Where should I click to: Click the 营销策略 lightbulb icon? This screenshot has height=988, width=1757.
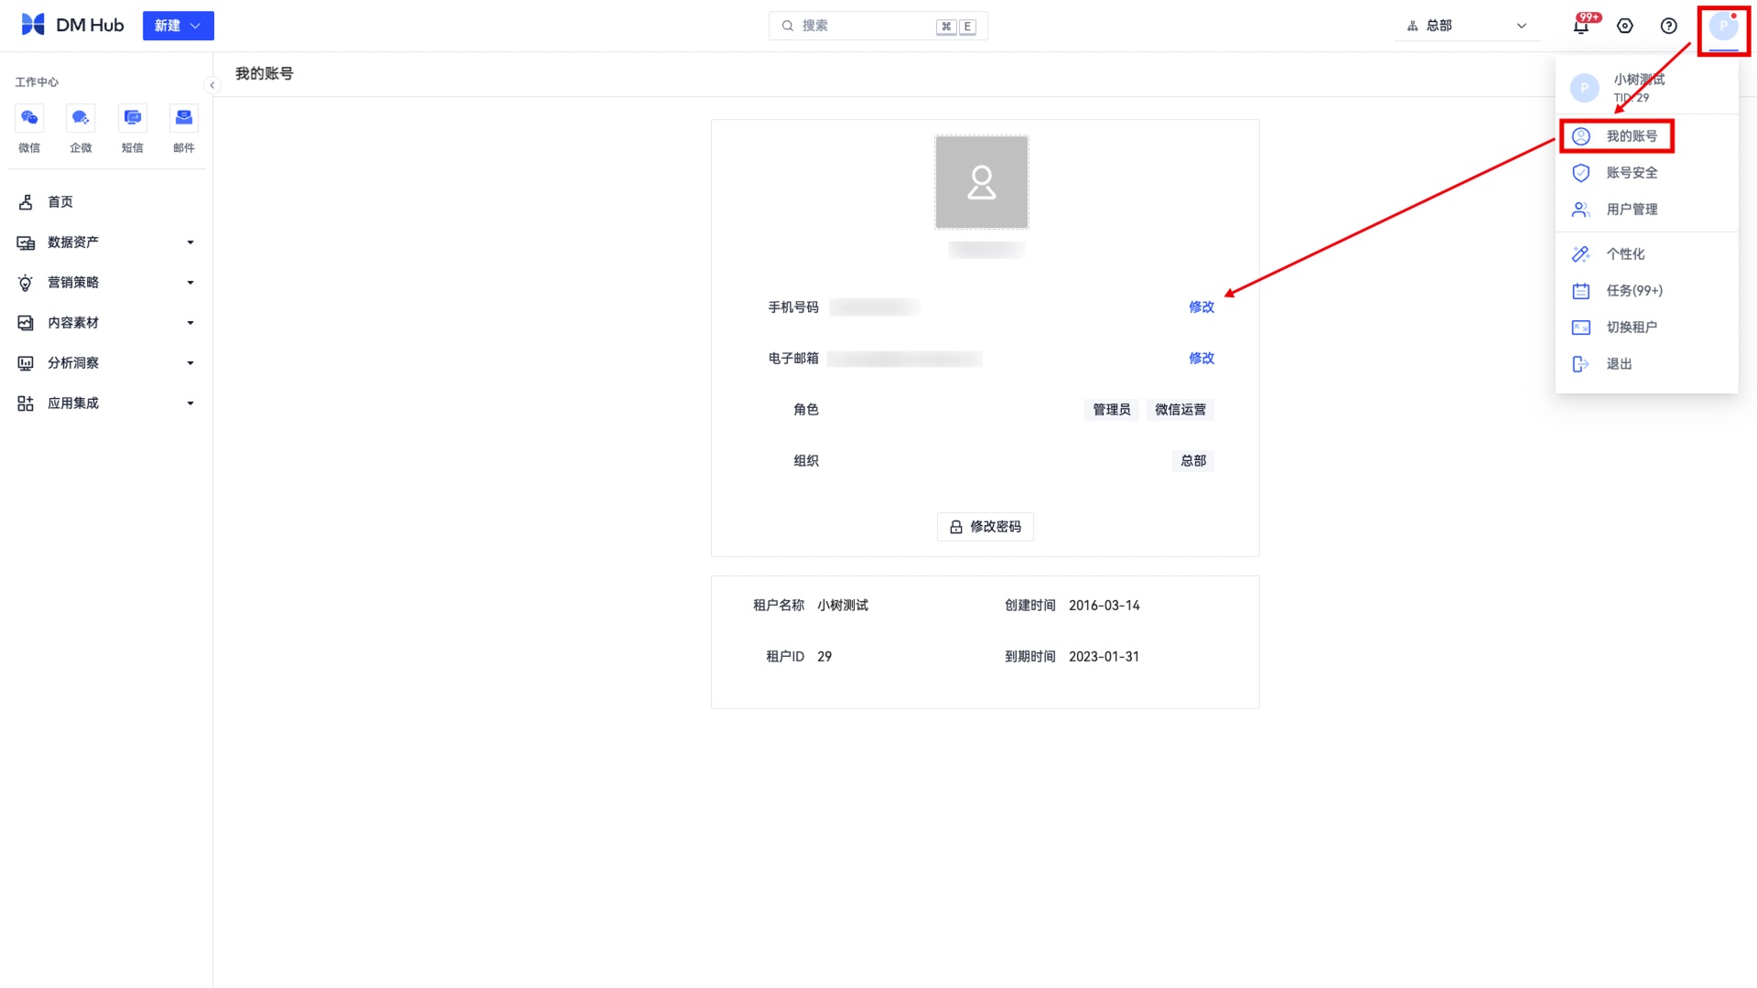click(x=26, y=283)
